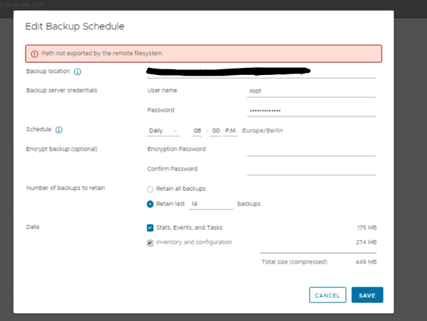
Task: Click the P.M. time period selector
Action: point(230,131)
